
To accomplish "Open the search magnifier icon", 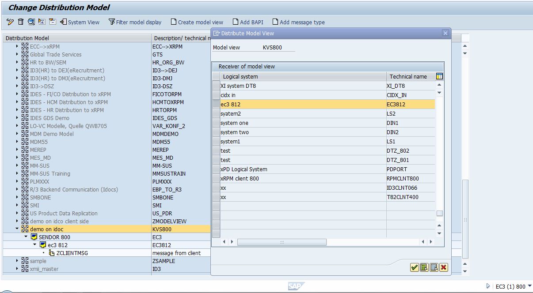I will pyautogui.click(x=31, y=22).
